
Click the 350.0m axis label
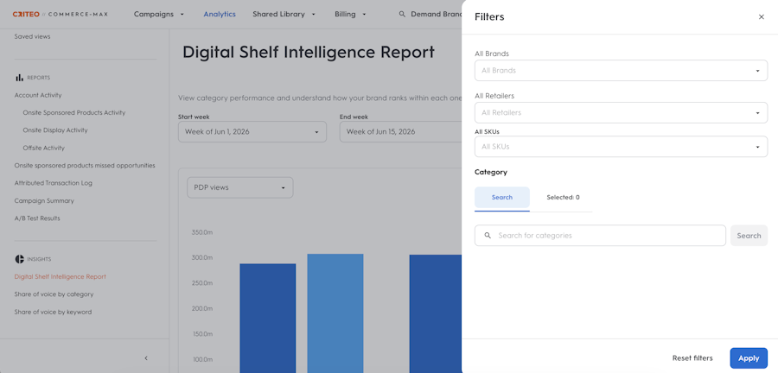coord(202,232)
